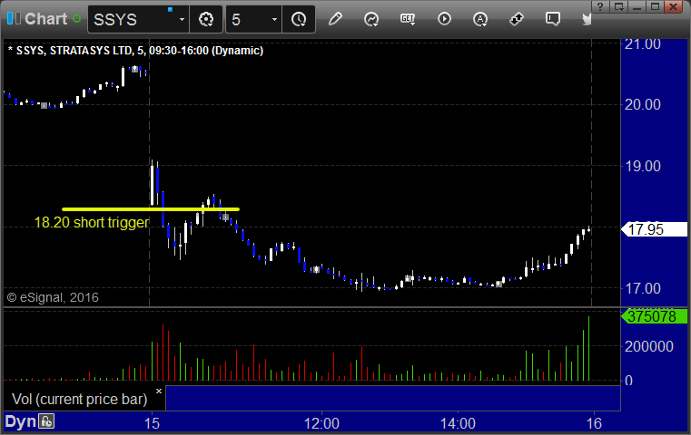
Task: Expand the interval 5 dropdown arrow
Action: pyautogui.click(x=274, y=19)
